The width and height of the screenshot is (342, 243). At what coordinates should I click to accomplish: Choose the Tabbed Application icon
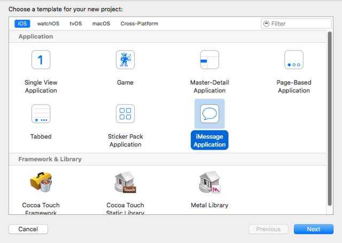[41, 114]
